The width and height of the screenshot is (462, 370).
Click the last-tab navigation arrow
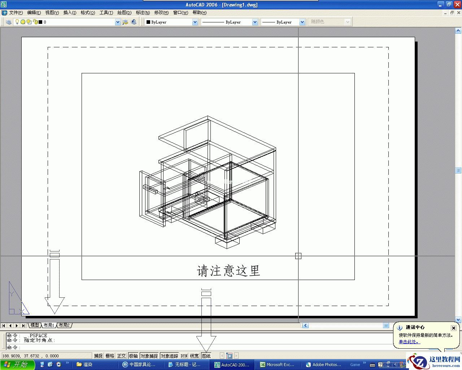point(23,326)
